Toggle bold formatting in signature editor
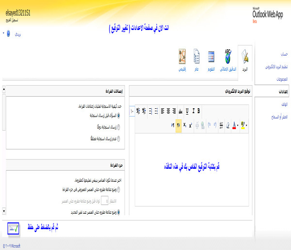The image size is (291, 250). coord(198,111)
